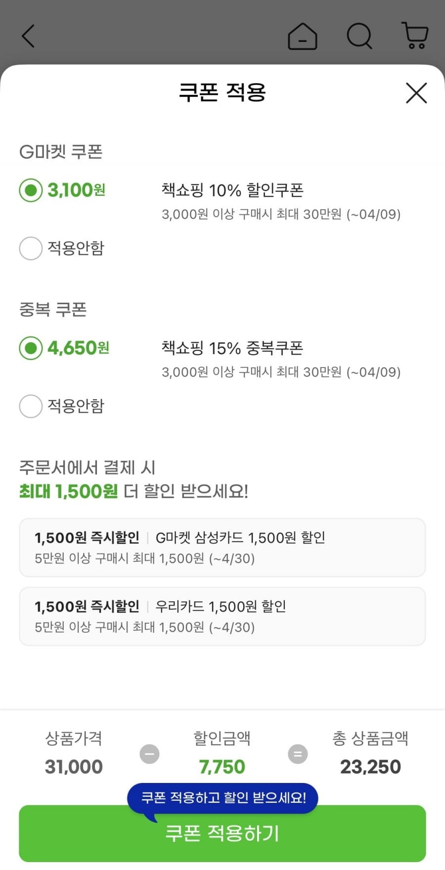Select the 3,100원 G마켓 coupon radio
Screen dimensions: 445x870
tap(31, 190)
